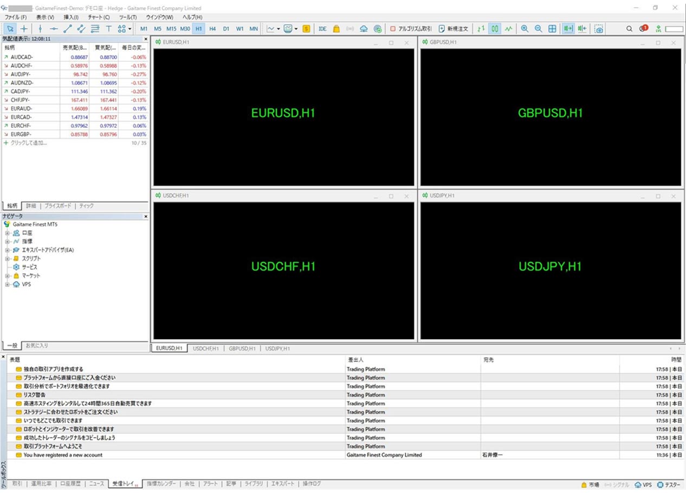Open the signals broadcast icon
This screenshot has height=493, width=686.
(350, 29)
